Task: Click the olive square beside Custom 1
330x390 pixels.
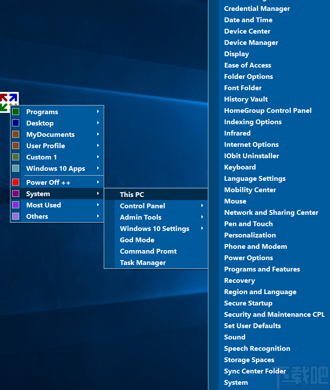Action: [x=16, y=157]
